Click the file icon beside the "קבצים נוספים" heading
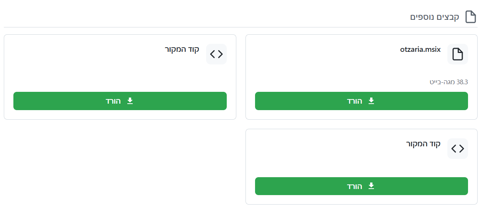The image size is (486, 213). tap(471, 17)
